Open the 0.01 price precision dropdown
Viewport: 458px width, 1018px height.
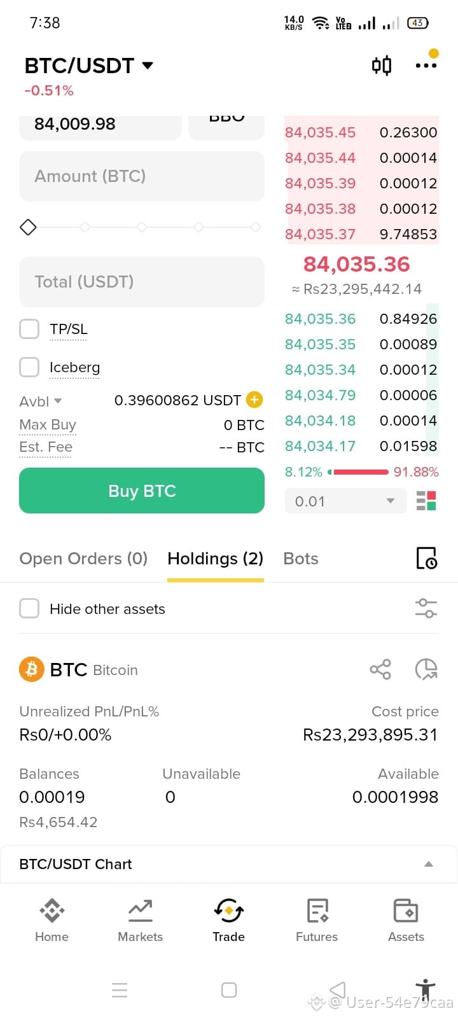coord(345,501)
